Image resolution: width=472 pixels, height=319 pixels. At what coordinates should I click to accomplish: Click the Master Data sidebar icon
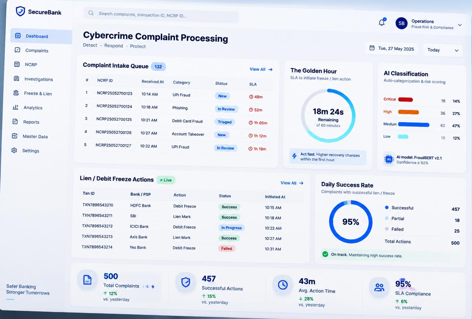(15, 136)
